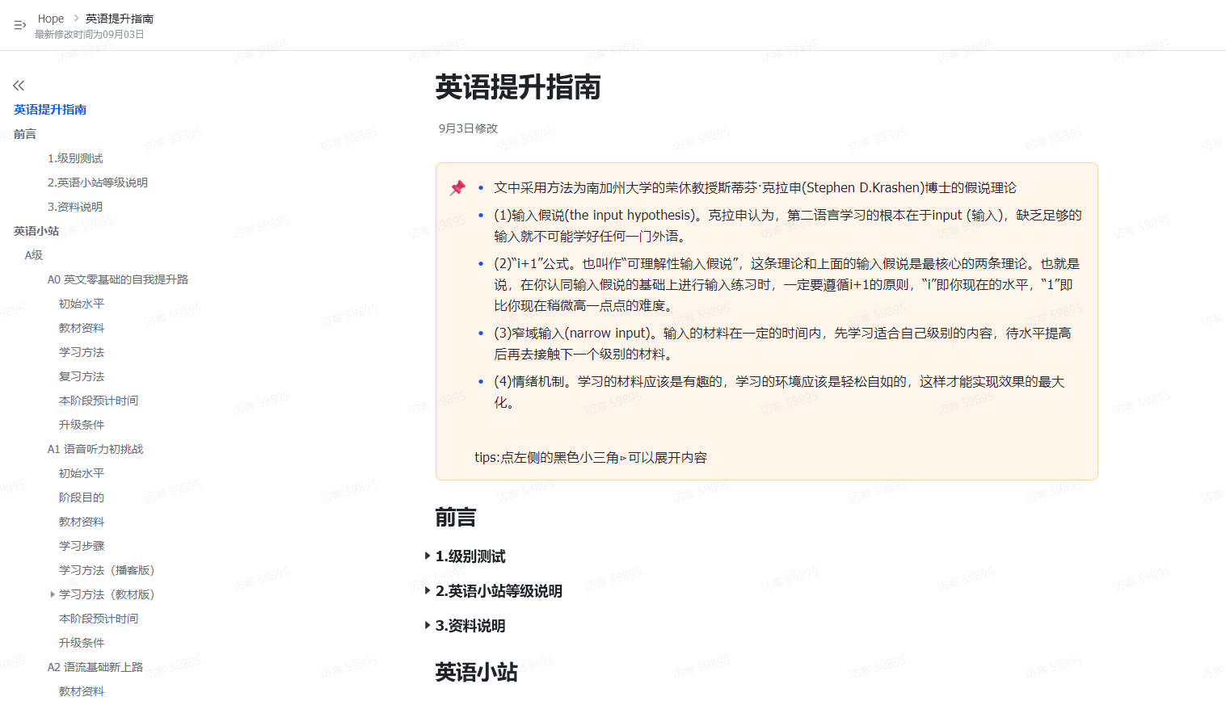Click the tips line about 黑色小三角
1226x705 pixels.
591,458
